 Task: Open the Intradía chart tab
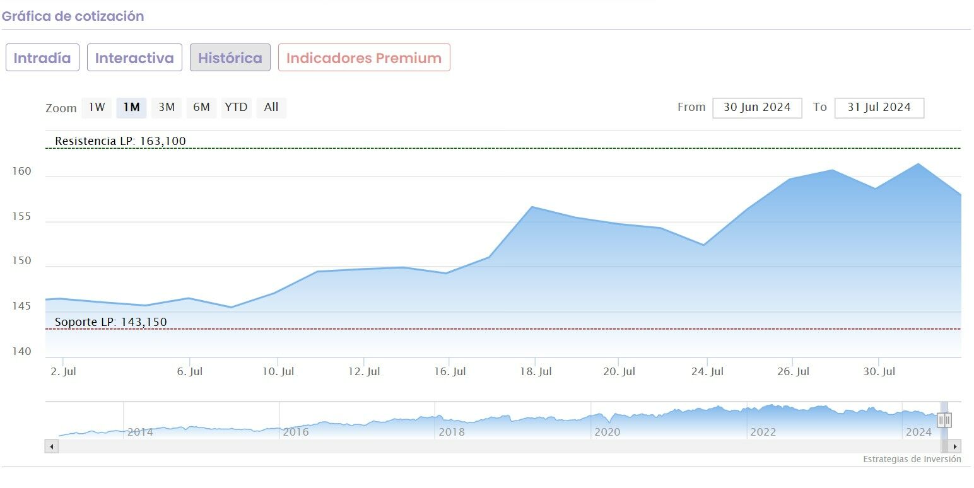(42, 57)
